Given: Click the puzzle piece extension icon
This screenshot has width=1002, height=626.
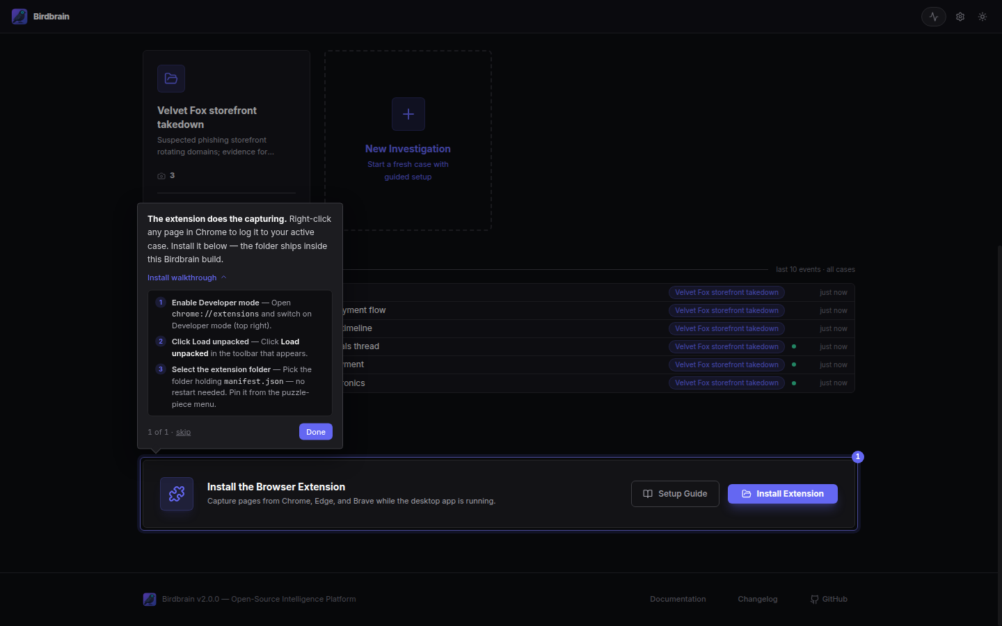Looking at the screenshot, I should [177, 494].
